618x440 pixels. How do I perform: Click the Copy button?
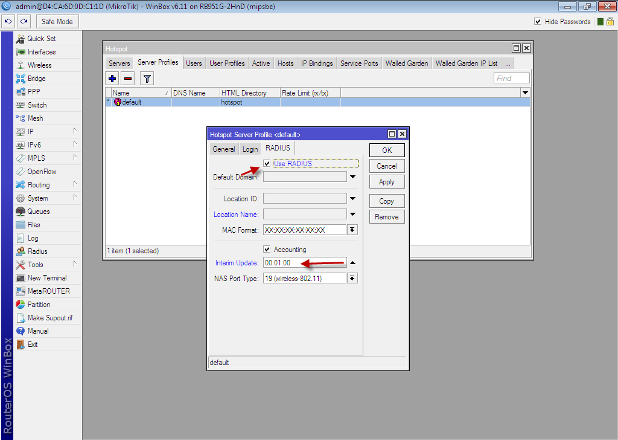tap(387, 201)
